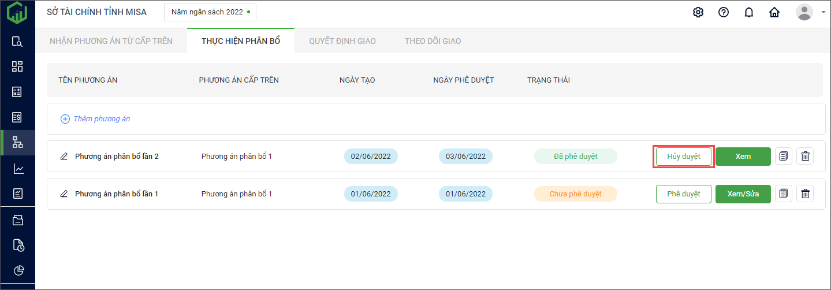831x290 pixels.
Task: Expand the user avatar account menu
Action: pos(810,12)
